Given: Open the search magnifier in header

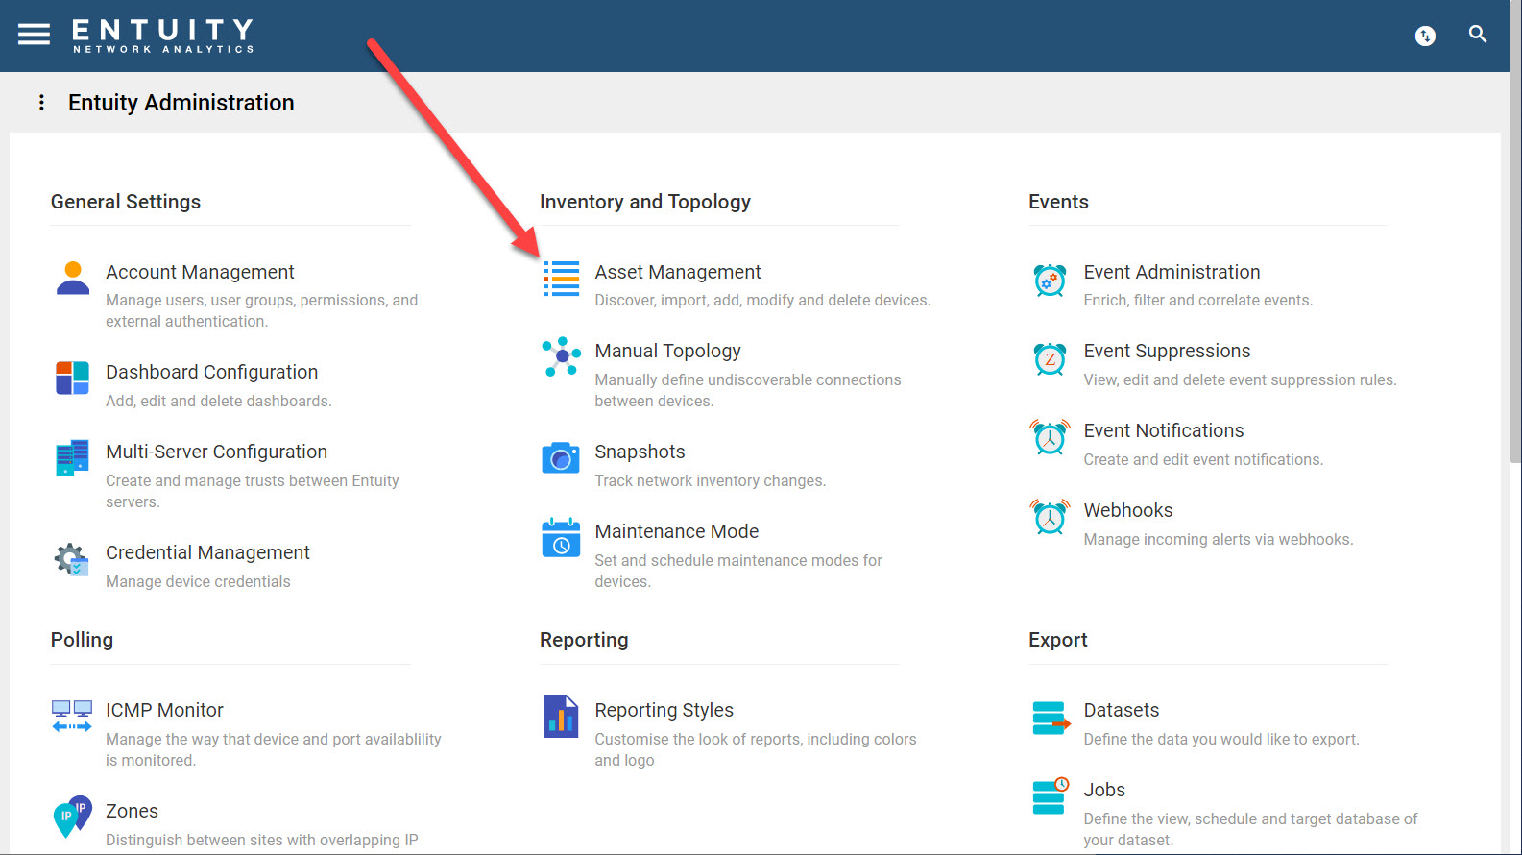Looking at the screenshot, I should [1478, 35].
